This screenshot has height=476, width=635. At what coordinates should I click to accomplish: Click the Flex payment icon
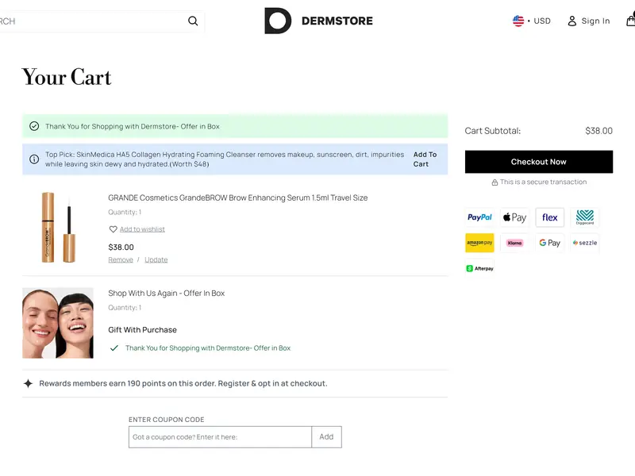[x=549, y=217]
